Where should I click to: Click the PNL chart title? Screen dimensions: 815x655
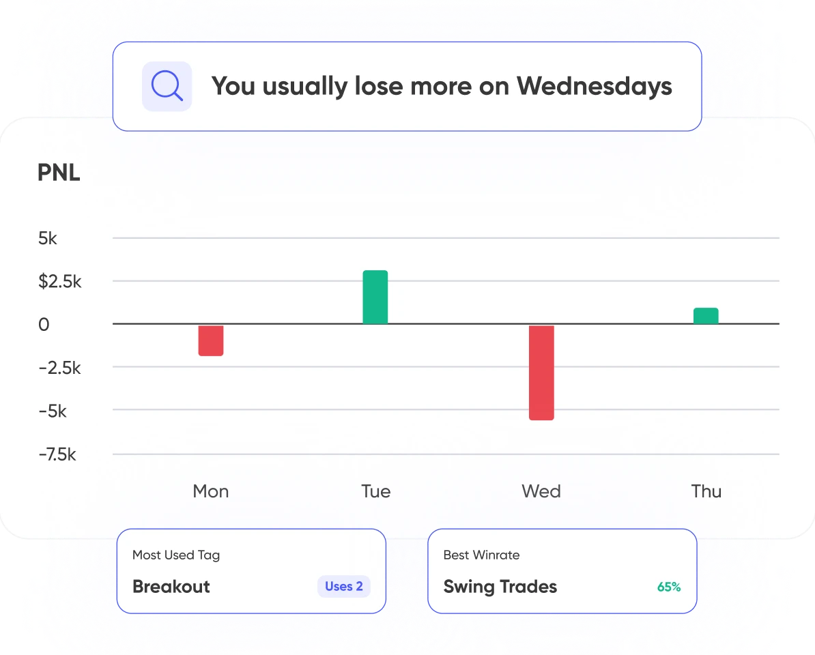click(x=59, y=173)
